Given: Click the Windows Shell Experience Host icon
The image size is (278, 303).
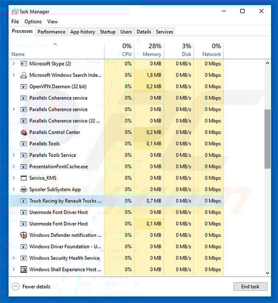Looking at the screenshot, I should (24, 270).
